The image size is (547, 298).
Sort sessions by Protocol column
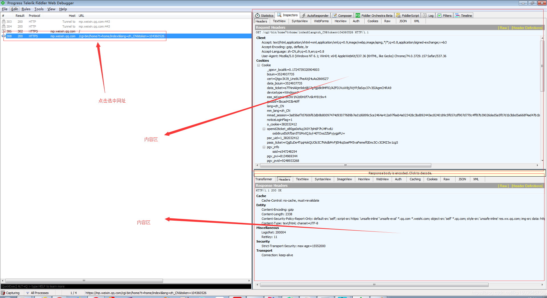pos(34,16)
